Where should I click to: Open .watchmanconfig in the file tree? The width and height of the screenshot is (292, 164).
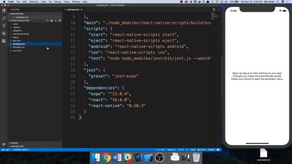coord(21,34)
